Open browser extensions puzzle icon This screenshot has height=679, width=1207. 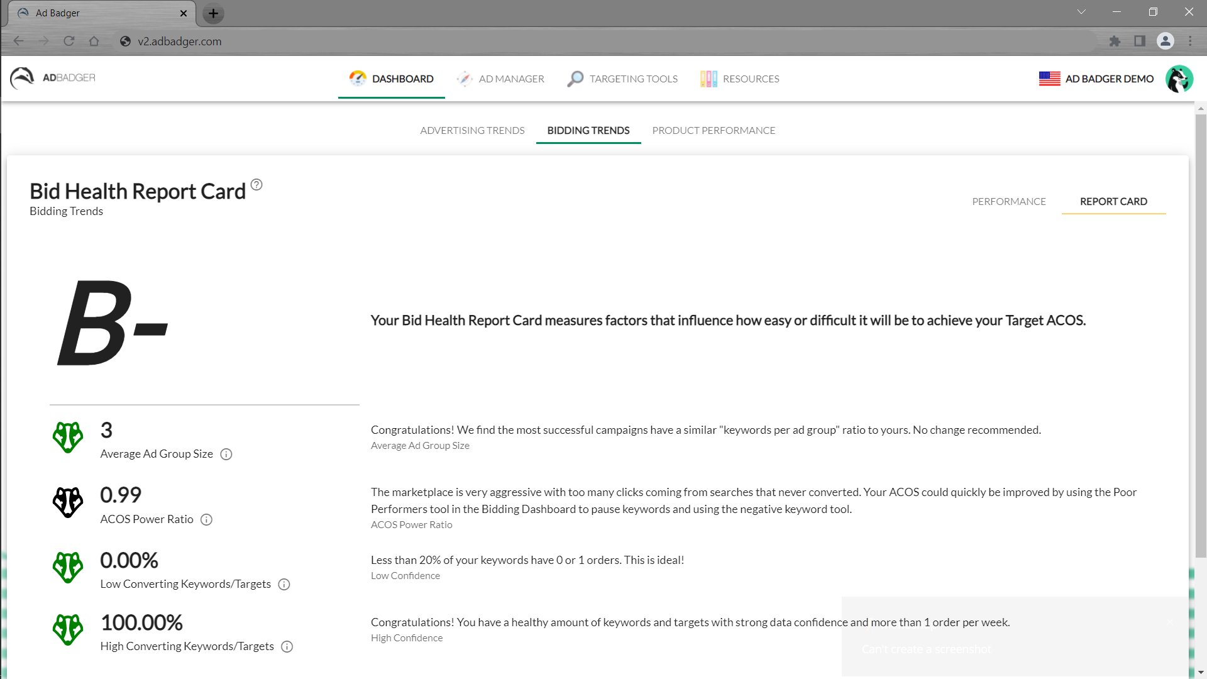click(1115, 41)
